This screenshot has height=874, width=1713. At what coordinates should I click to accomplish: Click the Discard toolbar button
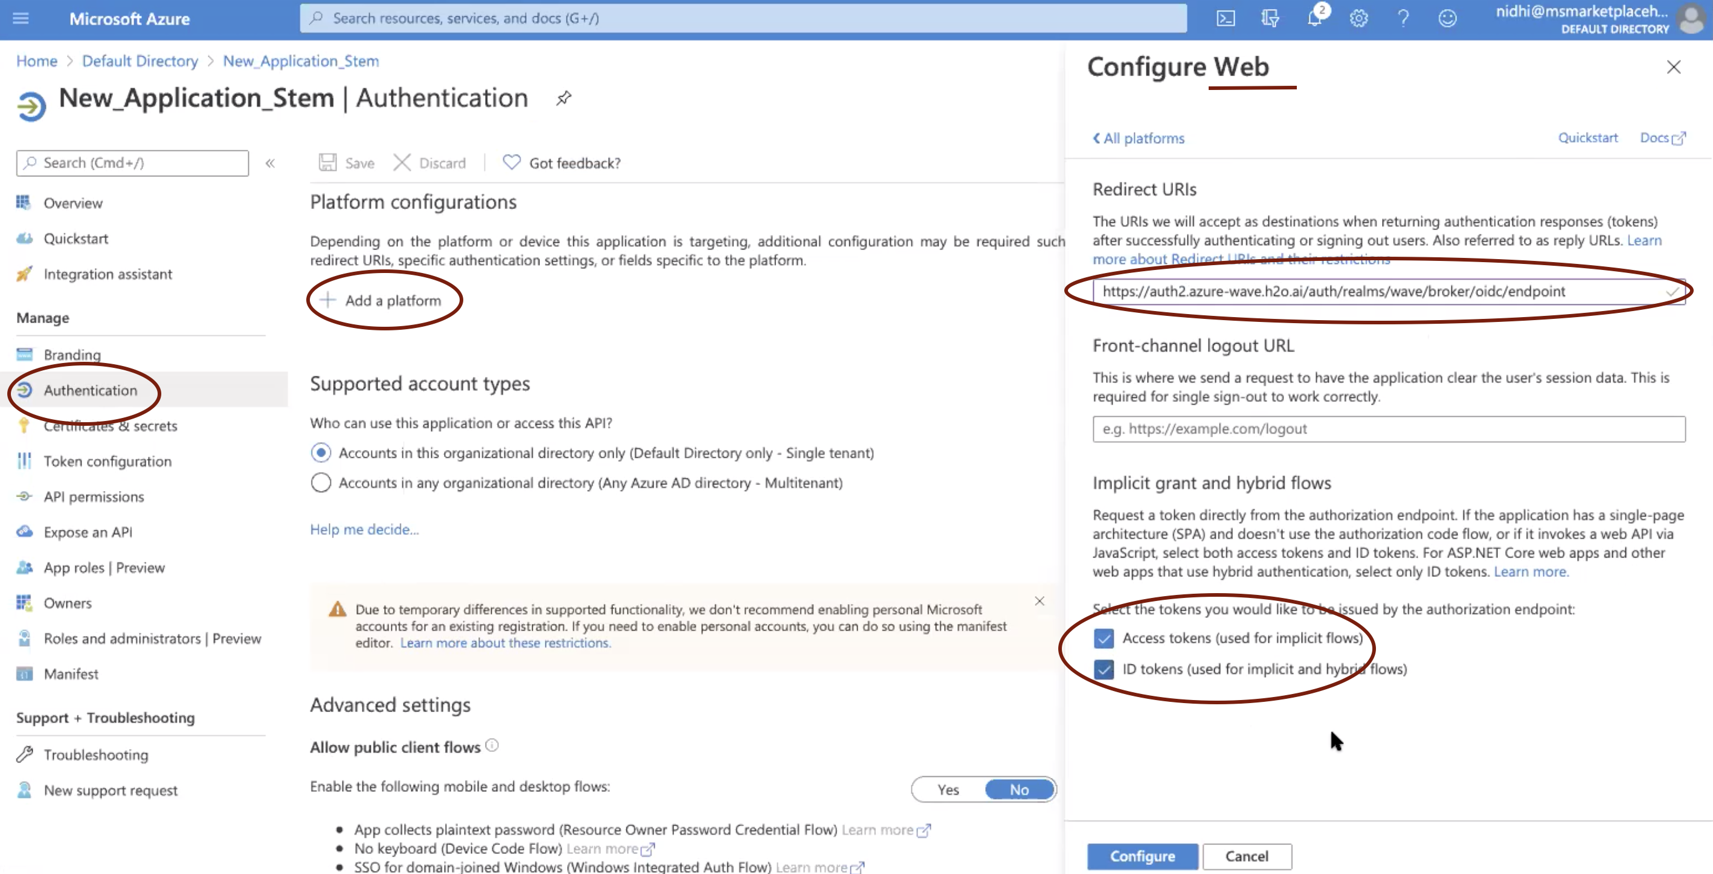tap(429, 163)
